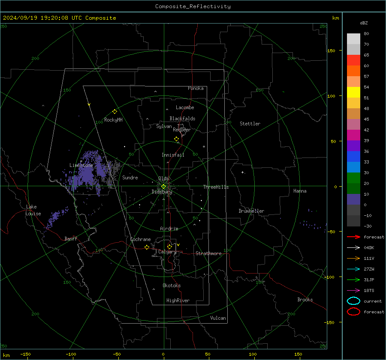
Task: Click the RockyMH label
Action: tap(113, 120)
